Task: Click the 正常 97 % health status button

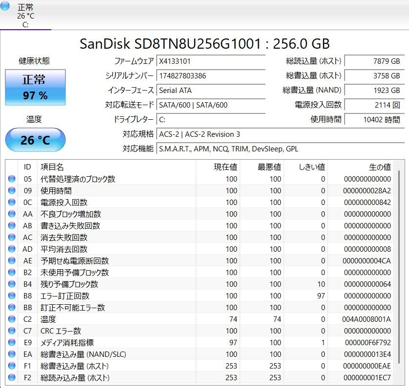Action: coord(35,88)
